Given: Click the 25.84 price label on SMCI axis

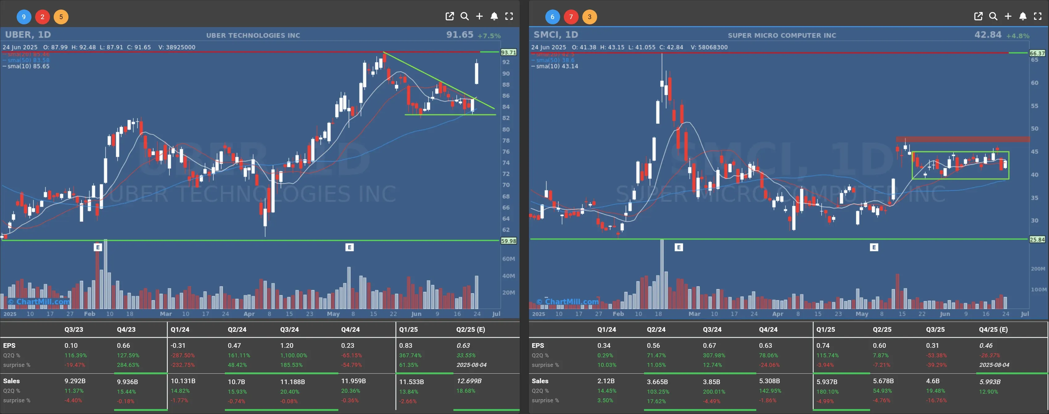Looking at the screenshot, I should point(1037,240).
